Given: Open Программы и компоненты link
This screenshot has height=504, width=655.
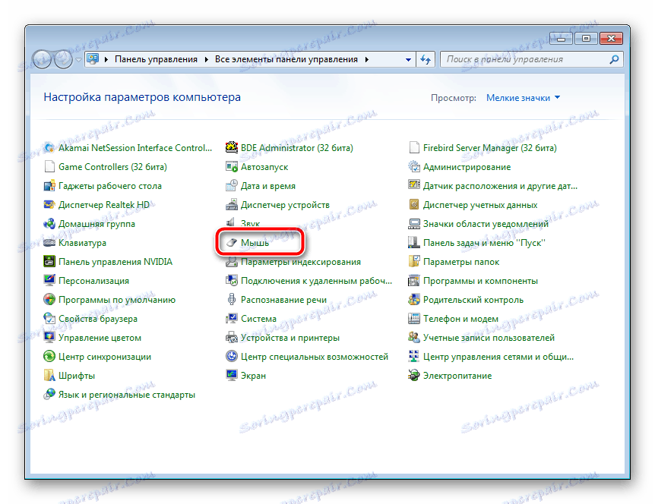Looking at the screenshot, I should point(480,281).
